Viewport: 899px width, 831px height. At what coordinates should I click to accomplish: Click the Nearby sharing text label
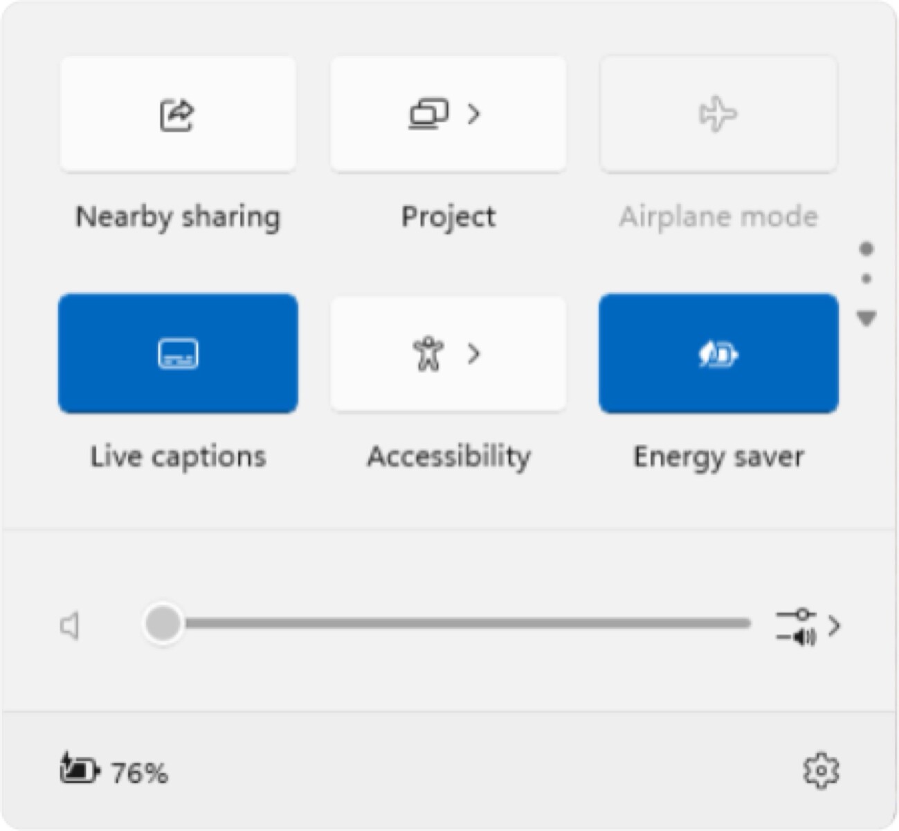click(178, 217)
